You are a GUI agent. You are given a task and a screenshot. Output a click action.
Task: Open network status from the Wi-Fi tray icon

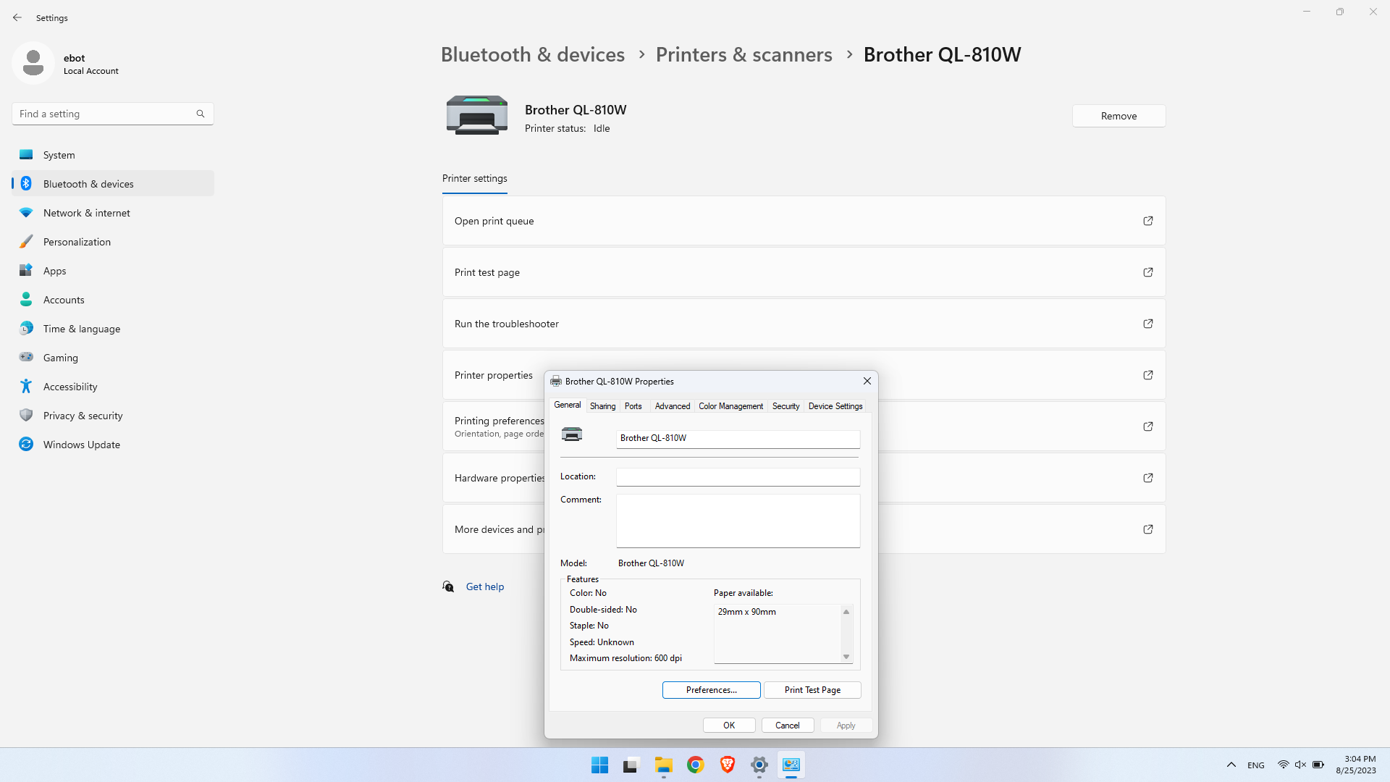tap(1283, 765)
